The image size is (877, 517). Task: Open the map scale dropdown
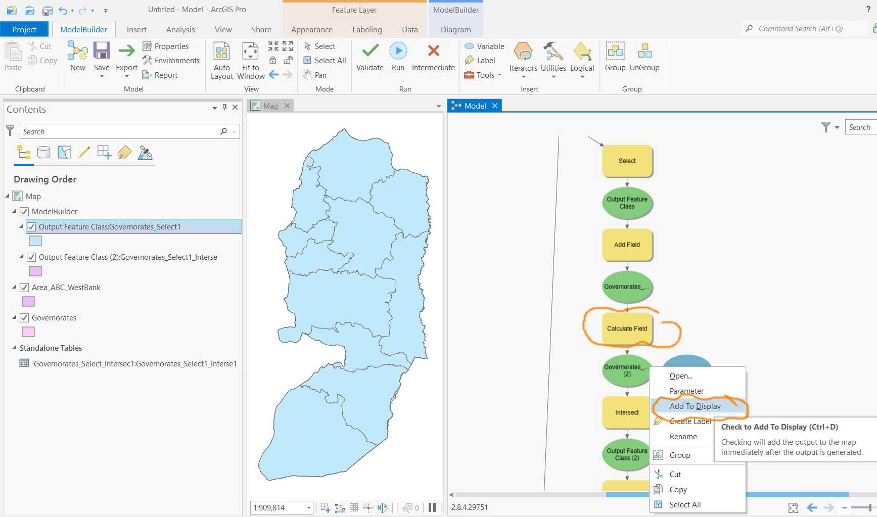[x=308, y=507]
